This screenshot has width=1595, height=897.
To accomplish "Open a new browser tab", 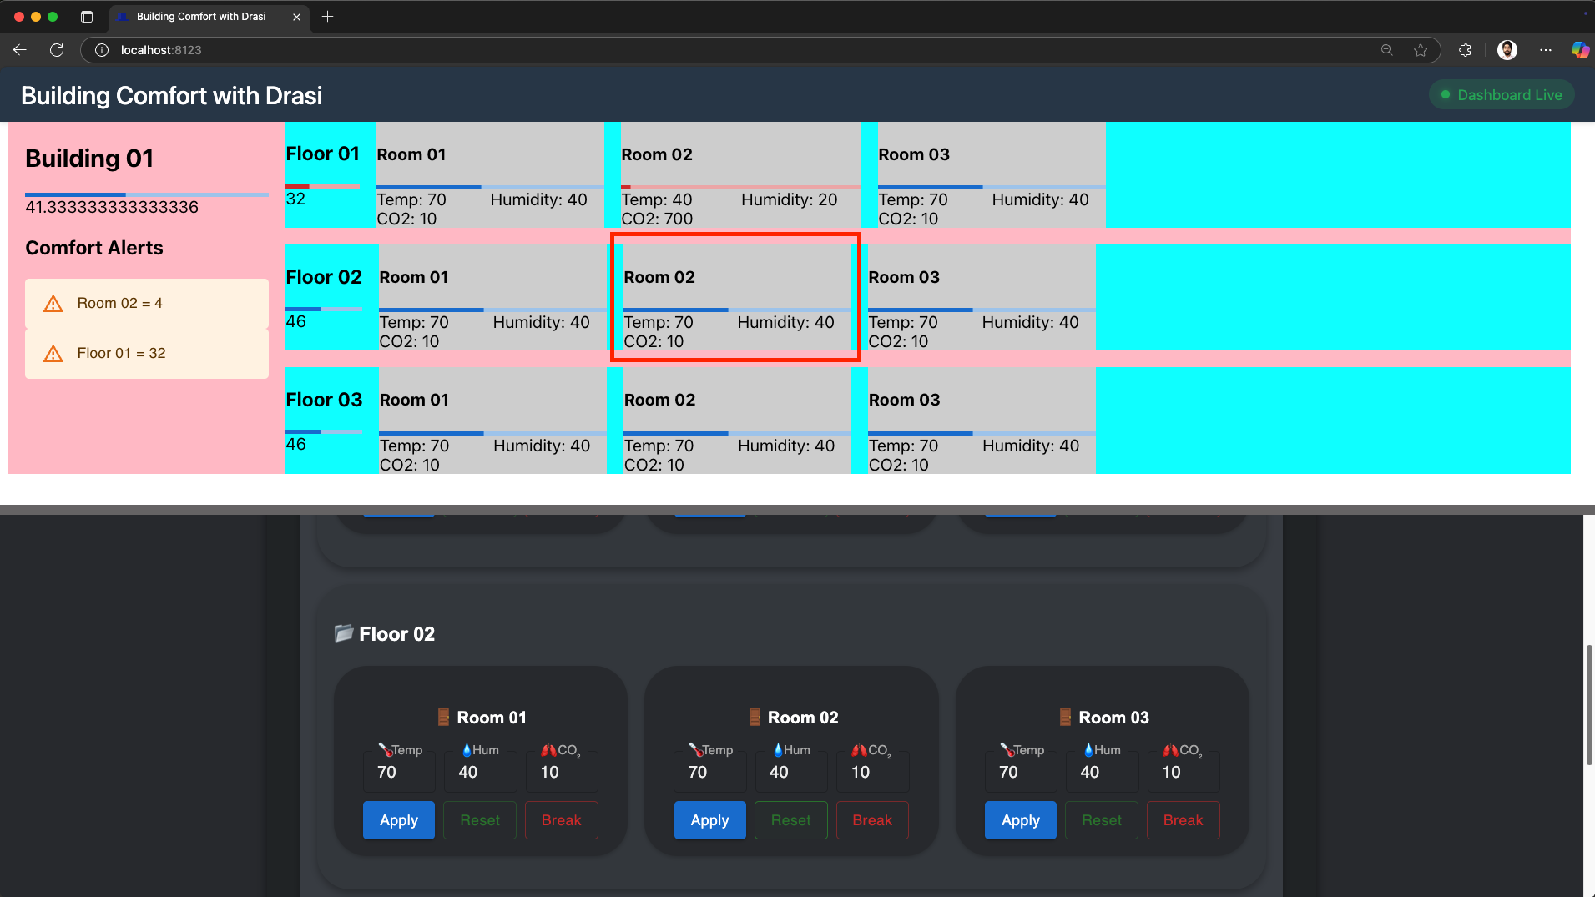I will tap(327, 16).
